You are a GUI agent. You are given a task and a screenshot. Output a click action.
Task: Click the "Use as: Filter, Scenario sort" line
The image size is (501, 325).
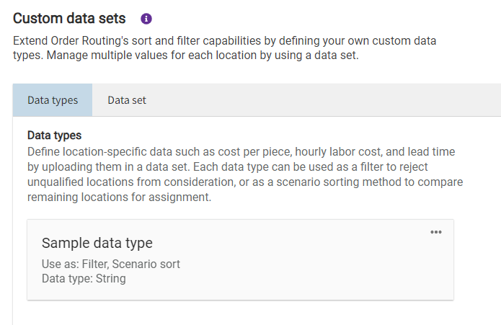click(x=111, y=264)
